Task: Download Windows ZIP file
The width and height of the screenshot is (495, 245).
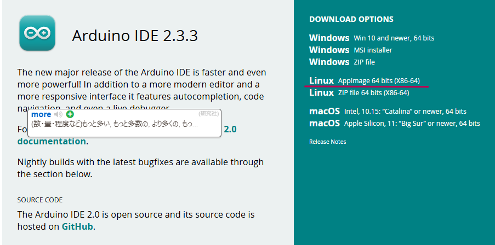Action: pos(342,62)
